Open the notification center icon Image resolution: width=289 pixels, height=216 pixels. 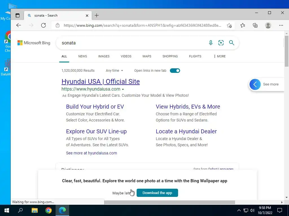click(x=280, y=210)
